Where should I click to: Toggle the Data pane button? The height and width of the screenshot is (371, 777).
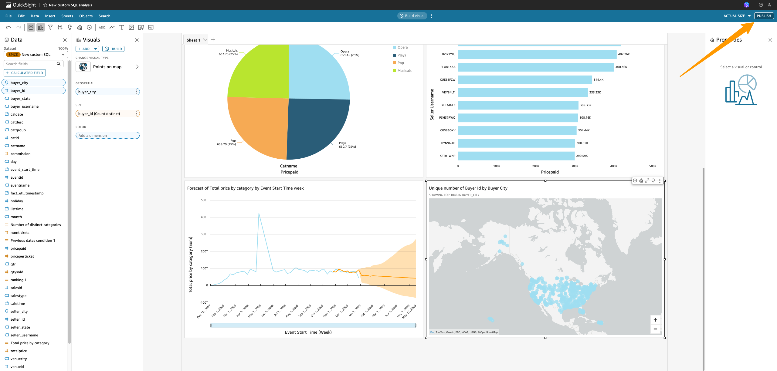31,27
